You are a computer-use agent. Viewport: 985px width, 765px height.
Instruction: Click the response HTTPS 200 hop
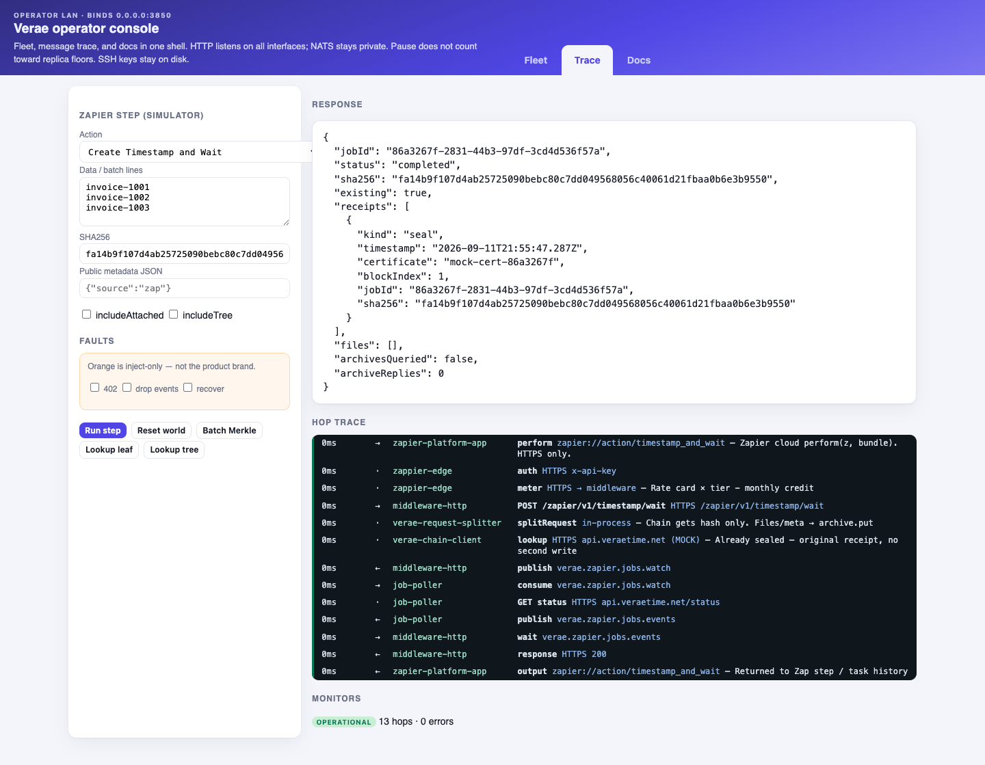(x=615, y=654)
